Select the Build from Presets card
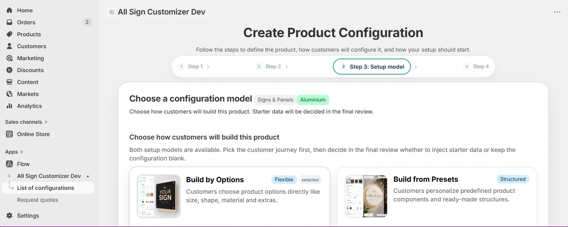This screenshot has width=568, height=227. (437, 197)
